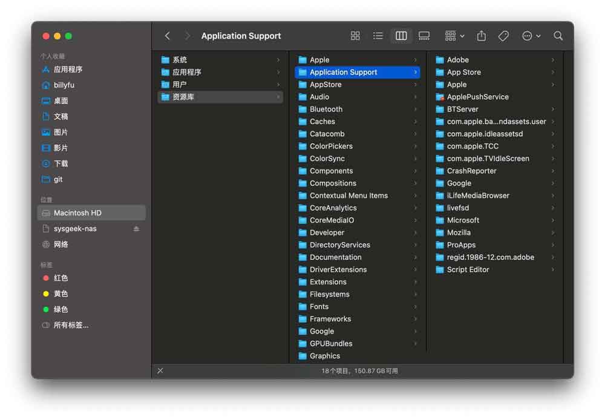605x420 pixels.
Task: Select Macintosh HD in sidebar
Action: tap(77, 213)
